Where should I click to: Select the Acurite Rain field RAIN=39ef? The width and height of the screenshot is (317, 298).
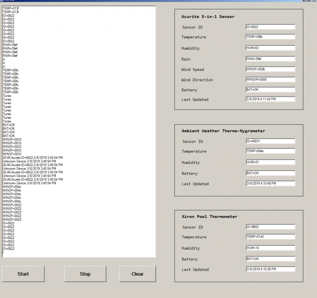click(x=270, y=59)
